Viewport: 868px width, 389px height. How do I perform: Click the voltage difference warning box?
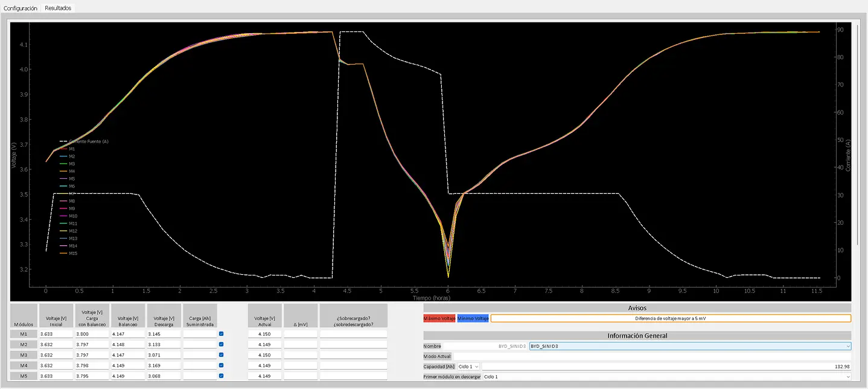pyautogui.click(x=670, y=318)
